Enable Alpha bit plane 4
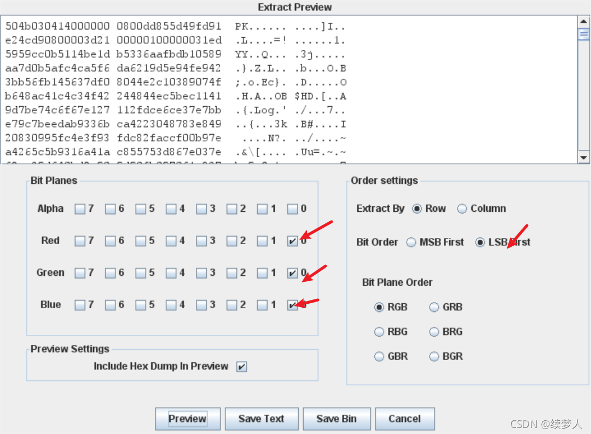This screenshot has height=434, width=591. (x=171, y=209)
